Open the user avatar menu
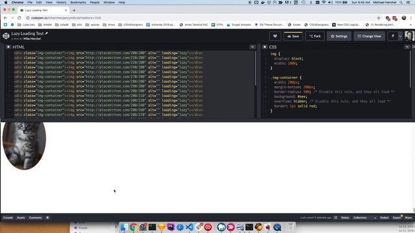This screenshot has width=415, height=233. tap(409, 36)
